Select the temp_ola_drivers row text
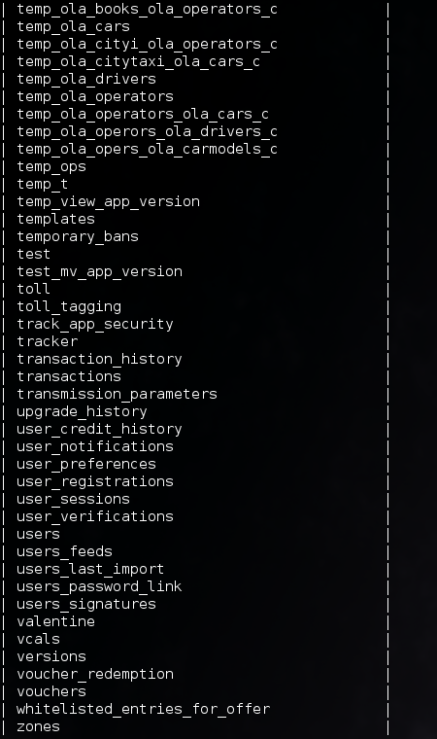 [86, 79]
